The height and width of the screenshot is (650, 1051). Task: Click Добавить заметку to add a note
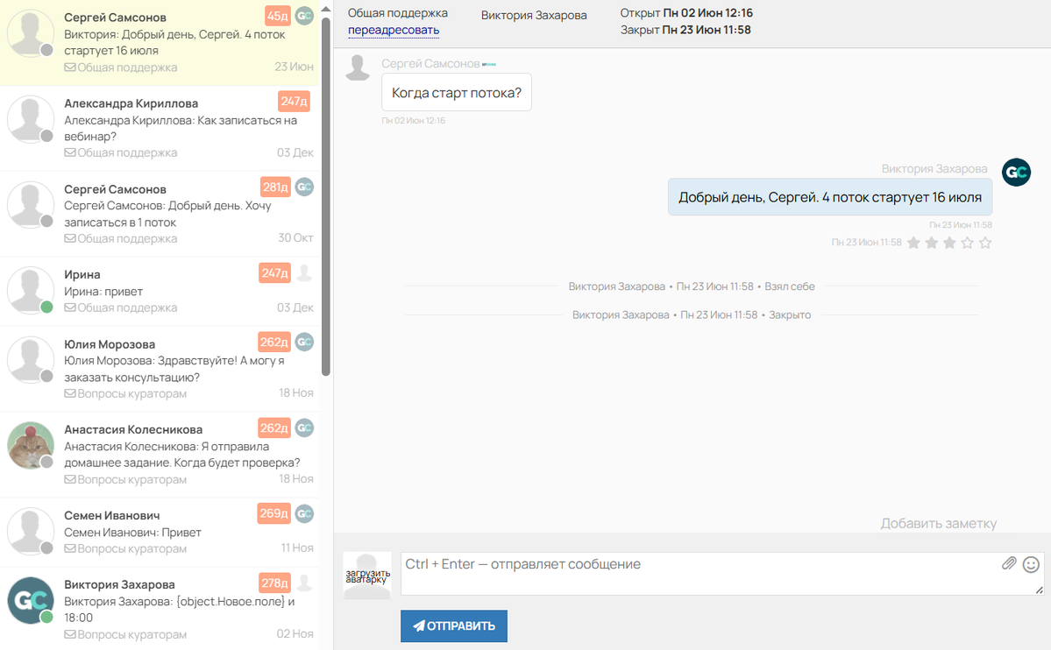click(x=938, y=524)
